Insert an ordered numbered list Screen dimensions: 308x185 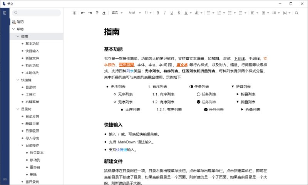pyautogui.click(x=219, y=13)
